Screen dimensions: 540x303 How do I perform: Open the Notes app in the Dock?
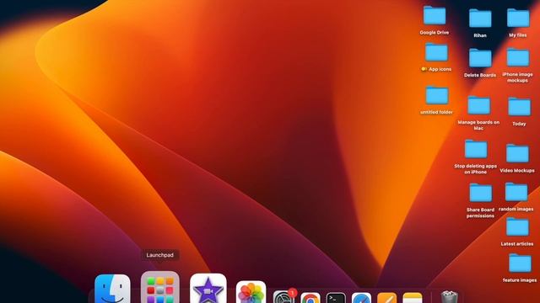pyautogui.click(x=413, y=298)
